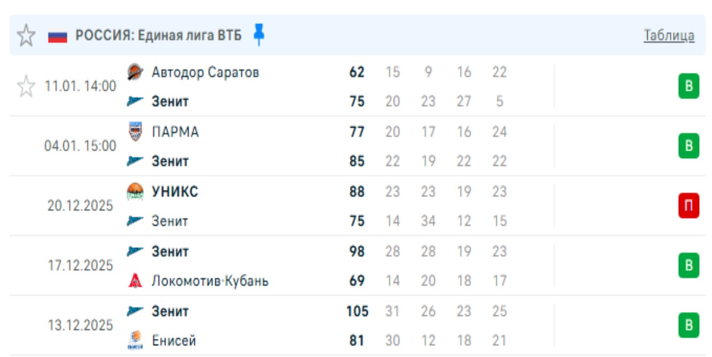Viewport: 712px width, 357px height.
Task: Unpin the league with the blue pin icon
Action: coord(259,35)
